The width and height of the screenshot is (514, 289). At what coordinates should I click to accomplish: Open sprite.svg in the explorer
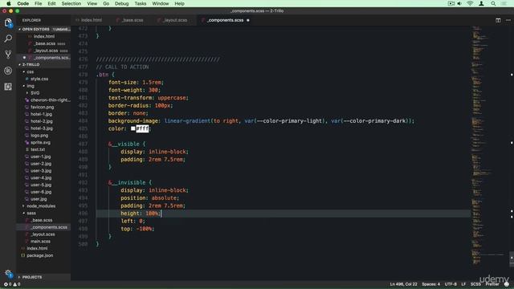(x=40, y=143)
